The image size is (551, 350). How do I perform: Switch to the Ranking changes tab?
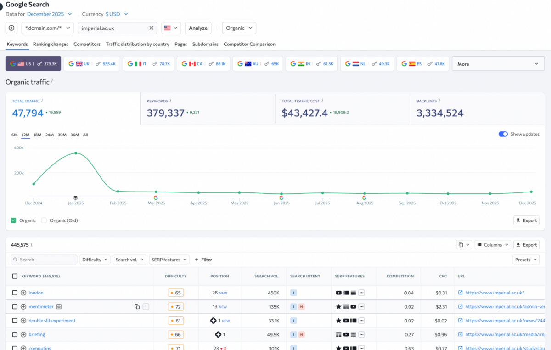tap(51, 44)
